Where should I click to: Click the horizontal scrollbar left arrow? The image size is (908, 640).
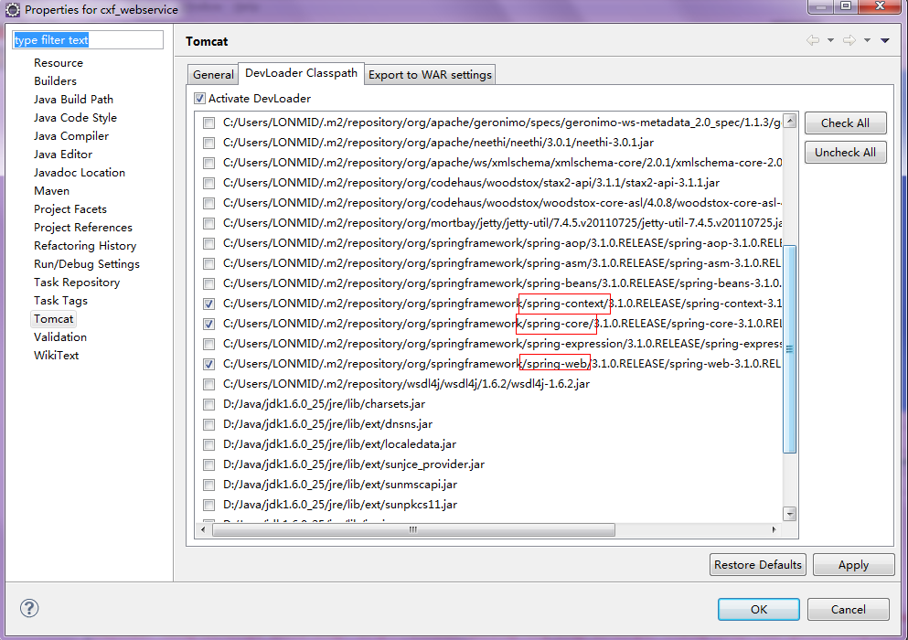pyautogui.click(x=203, y=529)
